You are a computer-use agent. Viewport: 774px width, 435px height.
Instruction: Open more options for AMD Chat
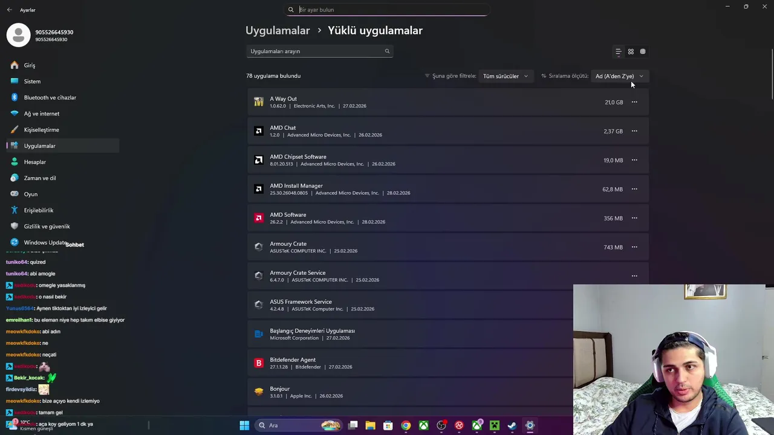pos(634,131)
